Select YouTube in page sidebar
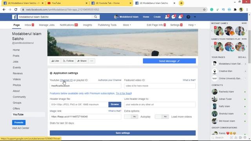Image resolution: width=251 pixels, height=141 pixels. [x=28, y=114]
